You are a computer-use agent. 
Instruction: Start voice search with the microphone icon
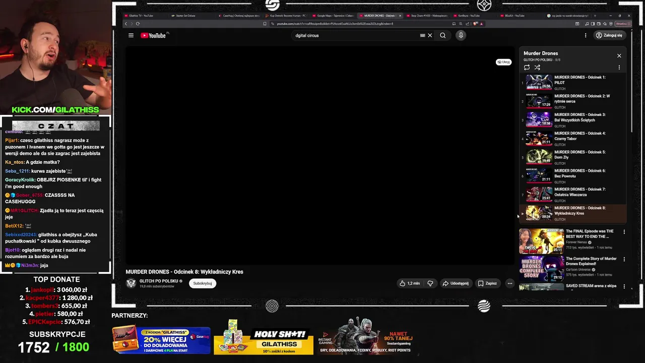461,35
